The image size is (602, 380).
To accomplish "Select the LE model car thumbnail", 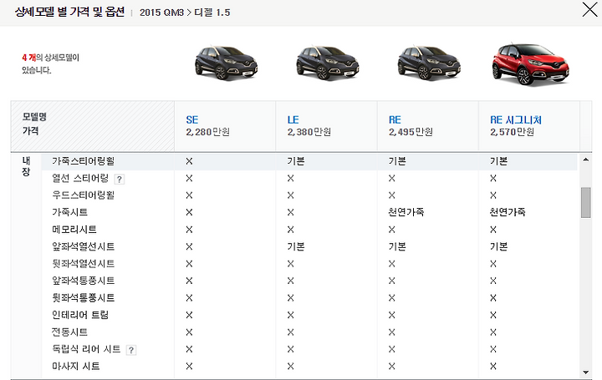I will click(x=328, y=63).
